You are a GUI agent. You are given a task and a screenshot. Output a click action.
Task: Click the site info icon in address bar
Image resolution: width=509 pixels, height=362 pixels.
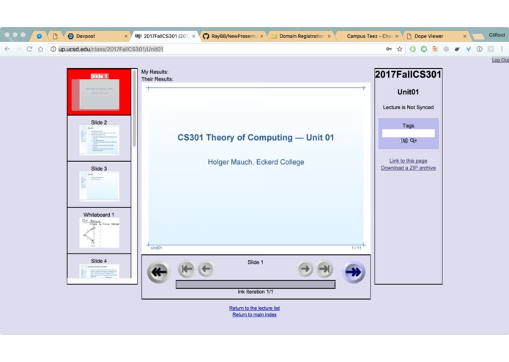point(53,49)
